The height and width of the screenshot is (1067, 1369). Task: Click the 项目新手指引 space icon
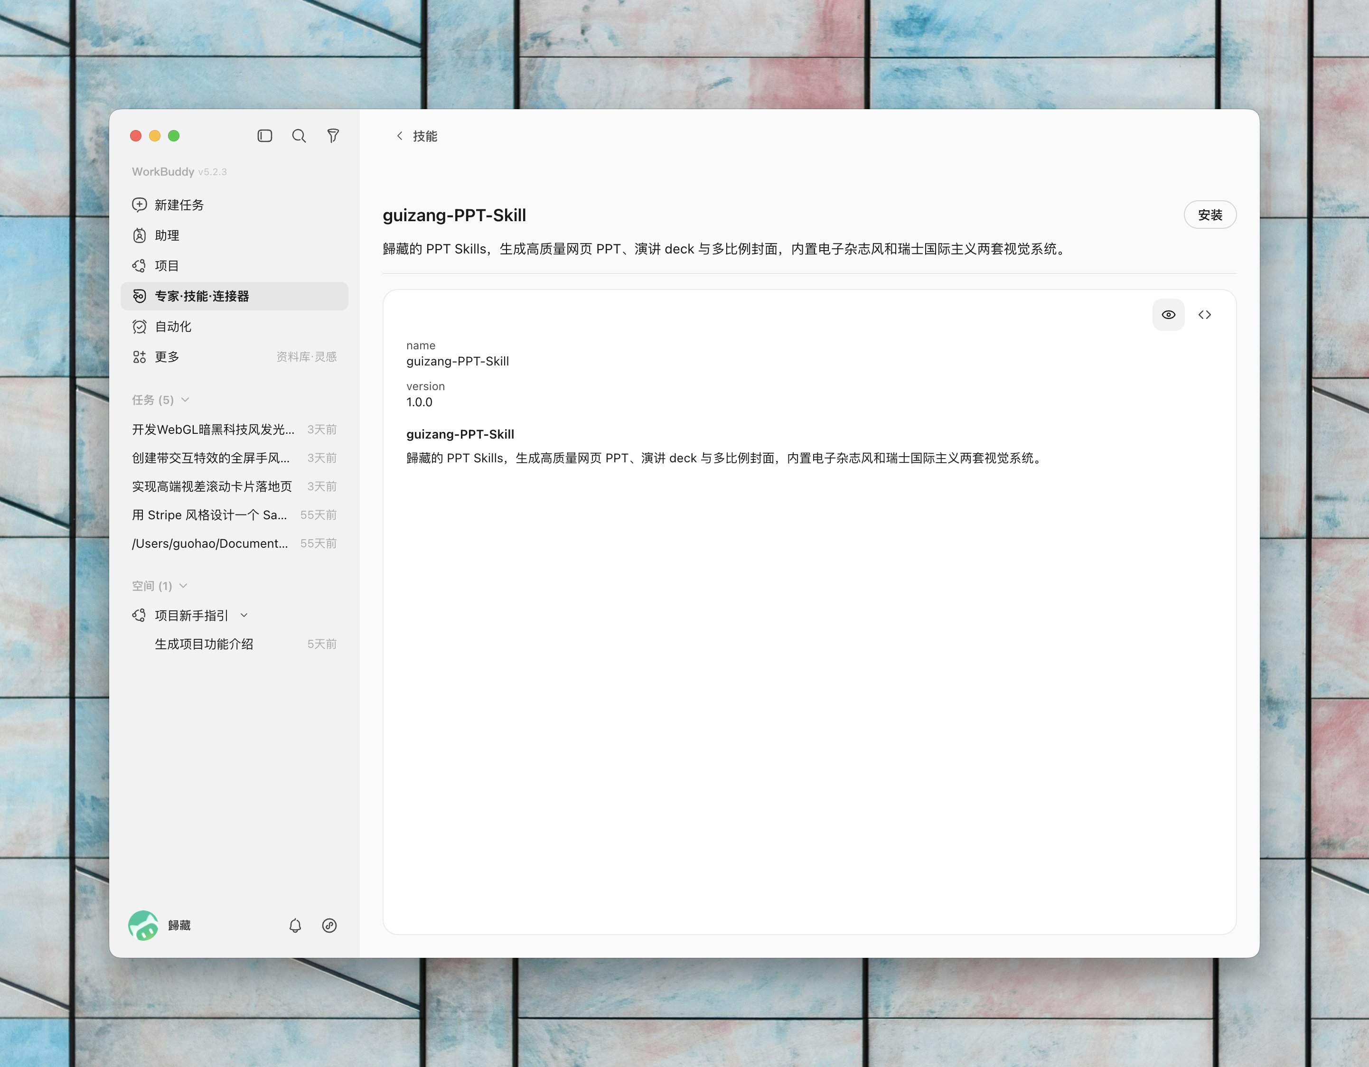pyautogui.click(x=139, y=616)
